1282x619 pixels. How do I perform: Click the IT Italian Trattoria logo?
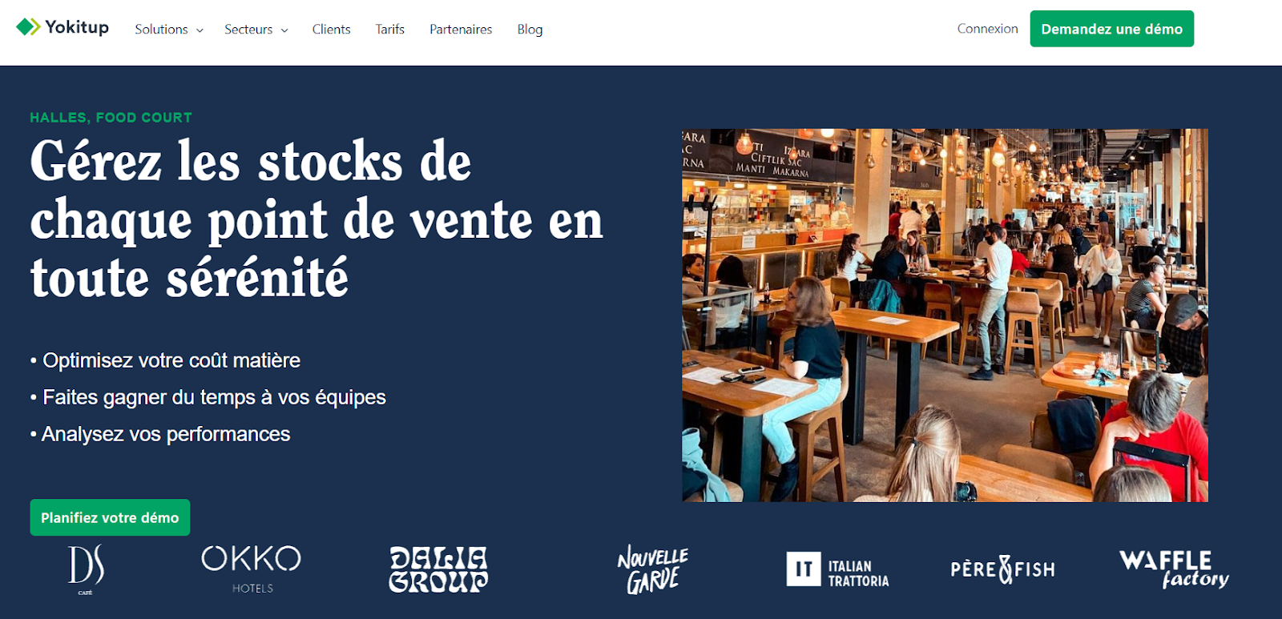[838, 570]
